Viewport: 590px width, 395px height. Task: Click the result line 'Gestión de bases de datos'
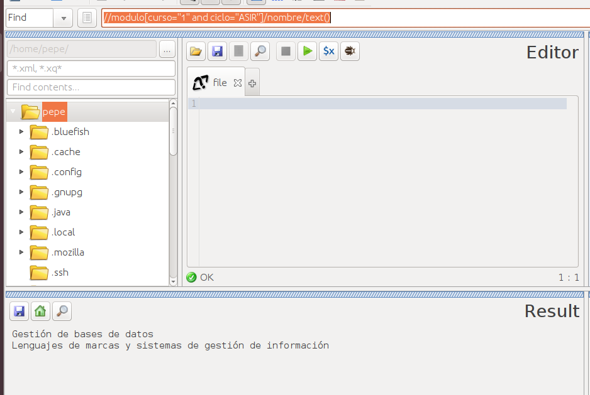click(83, 334)
